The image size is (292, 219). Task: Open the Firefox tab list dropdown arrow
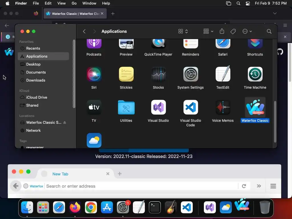[275, 13]
